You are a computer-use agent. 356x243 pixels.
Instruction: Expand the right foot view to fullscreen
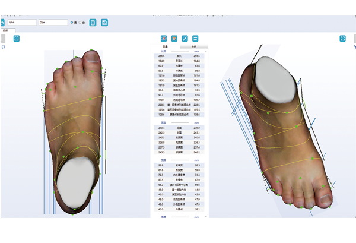tap(342, 39)
